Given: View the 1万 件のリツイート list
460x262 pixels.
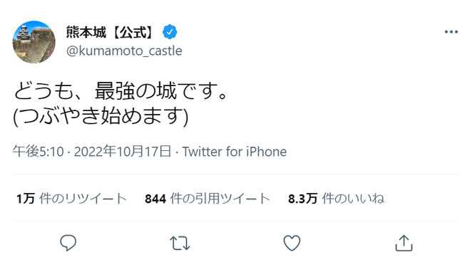Looking at the screenshot, I should 71,199.
